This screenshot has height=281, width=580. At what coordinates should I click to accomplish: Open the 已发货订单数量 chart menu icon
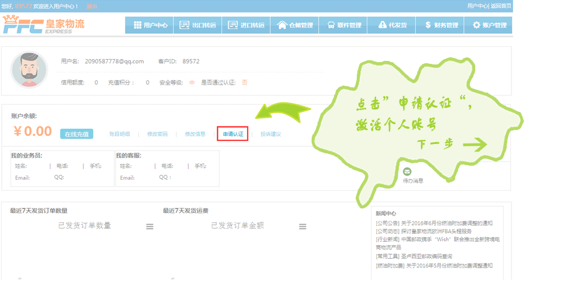point(149,227)
